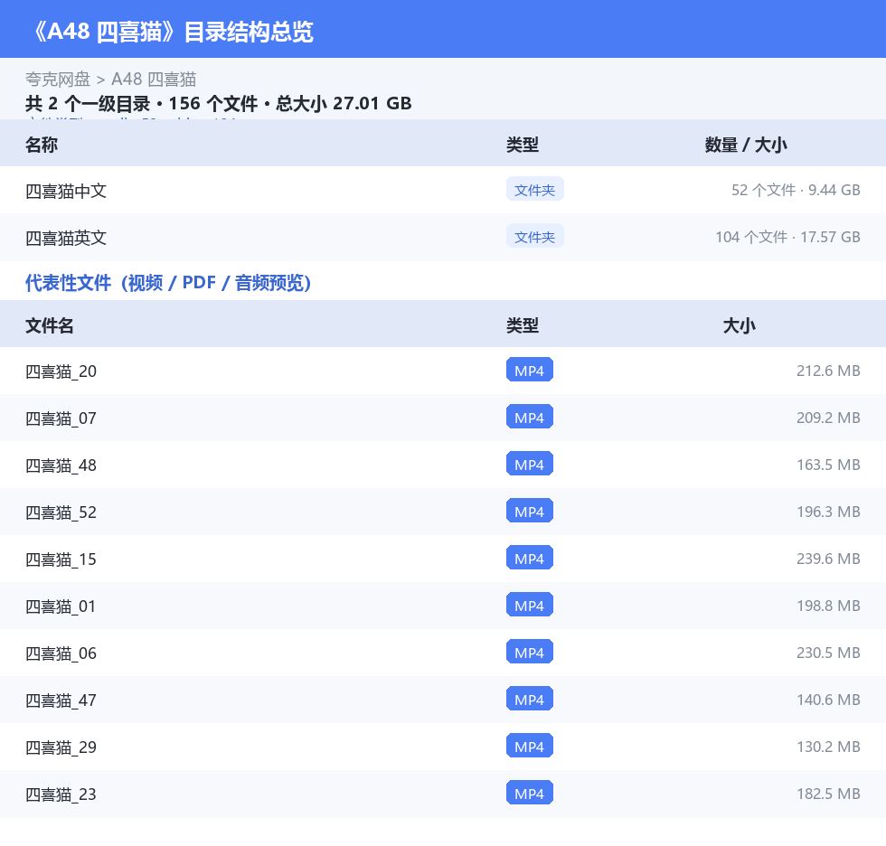Image resolution: width=886 pixels, height=846 pixels.
Task: Click the 209.2 MB size value
Action: tap(828, 418)
